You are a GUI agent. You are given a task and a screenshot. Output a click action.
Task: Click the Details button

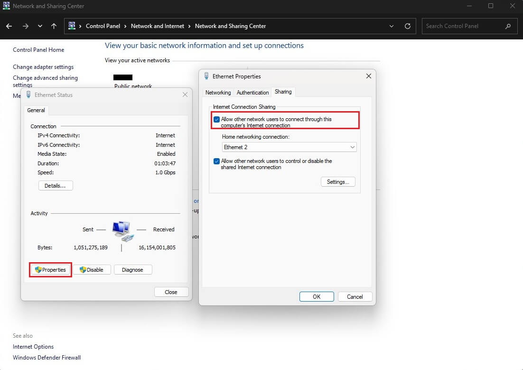[55, 185]
